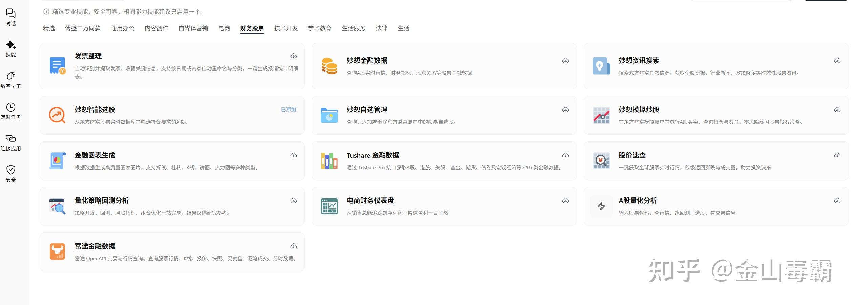Click the 电商财务仪表盘 dashboard icon

pos(329,206)
